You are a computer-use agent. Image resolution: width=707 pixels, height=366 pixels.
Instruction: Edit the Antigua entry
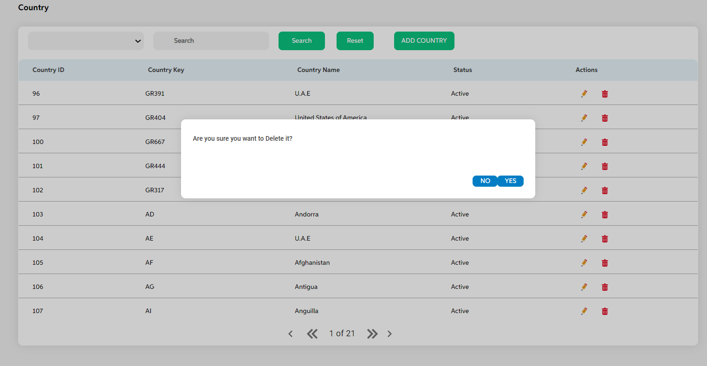coord(584,287)
